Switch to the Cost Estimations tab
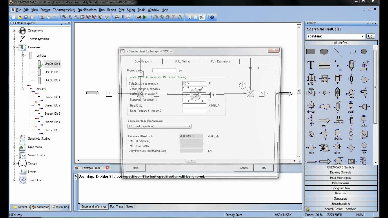Screen dimensions: 388x218 220,61
